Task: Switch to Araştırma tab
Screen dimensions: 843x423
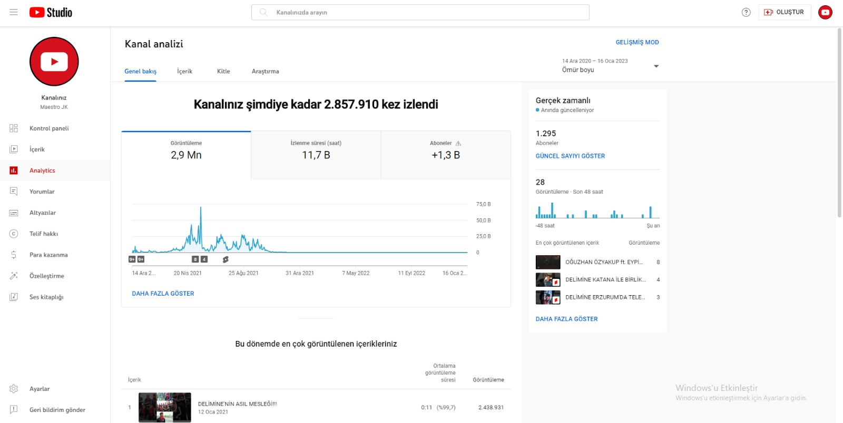Action: coord(265,71)
